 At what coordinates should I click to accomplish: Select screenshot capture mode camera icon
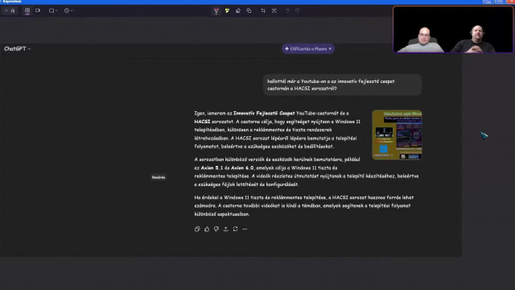(27, 10)
